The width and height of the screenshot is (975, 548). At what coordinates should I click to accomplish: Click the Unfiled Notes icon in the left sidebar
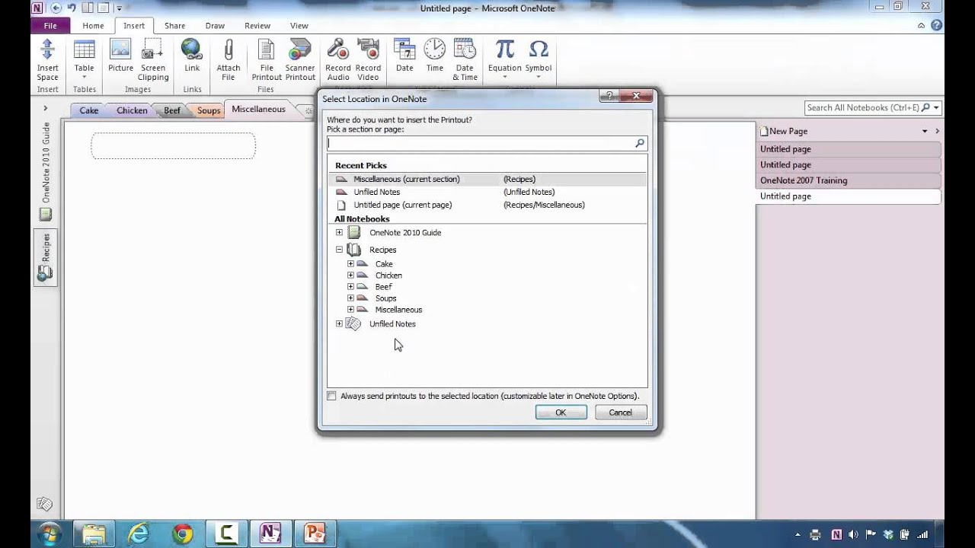[45, 504]
